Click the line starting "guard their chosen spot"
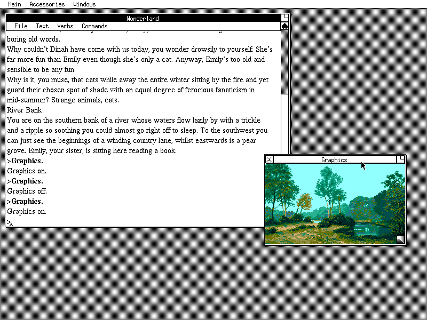The width and height of the screenshot is (427, 320). [x=131, y=90]
